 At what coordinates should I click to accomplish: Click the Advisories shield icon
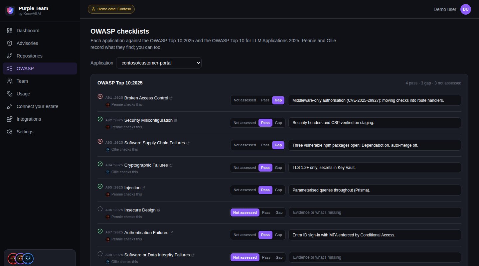coord(10,43)
